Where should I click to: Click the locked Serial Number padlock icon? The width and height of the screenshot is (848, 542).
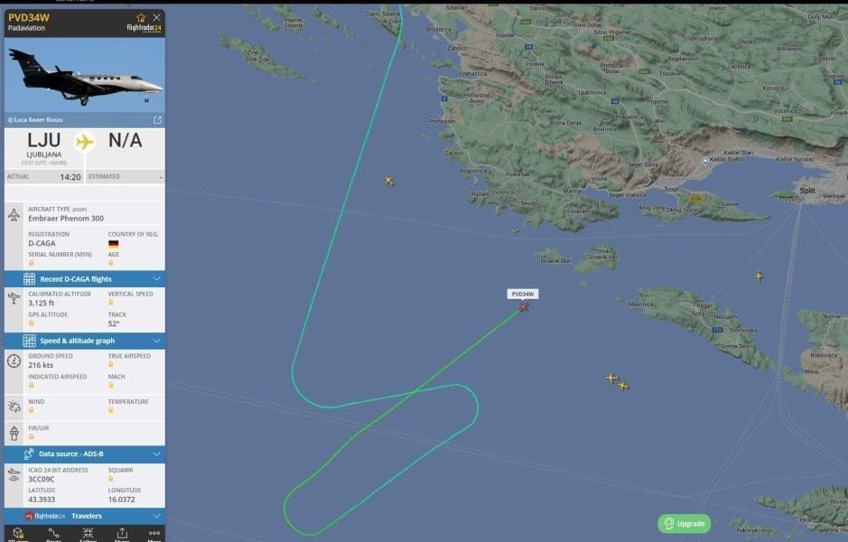point(32,263)
